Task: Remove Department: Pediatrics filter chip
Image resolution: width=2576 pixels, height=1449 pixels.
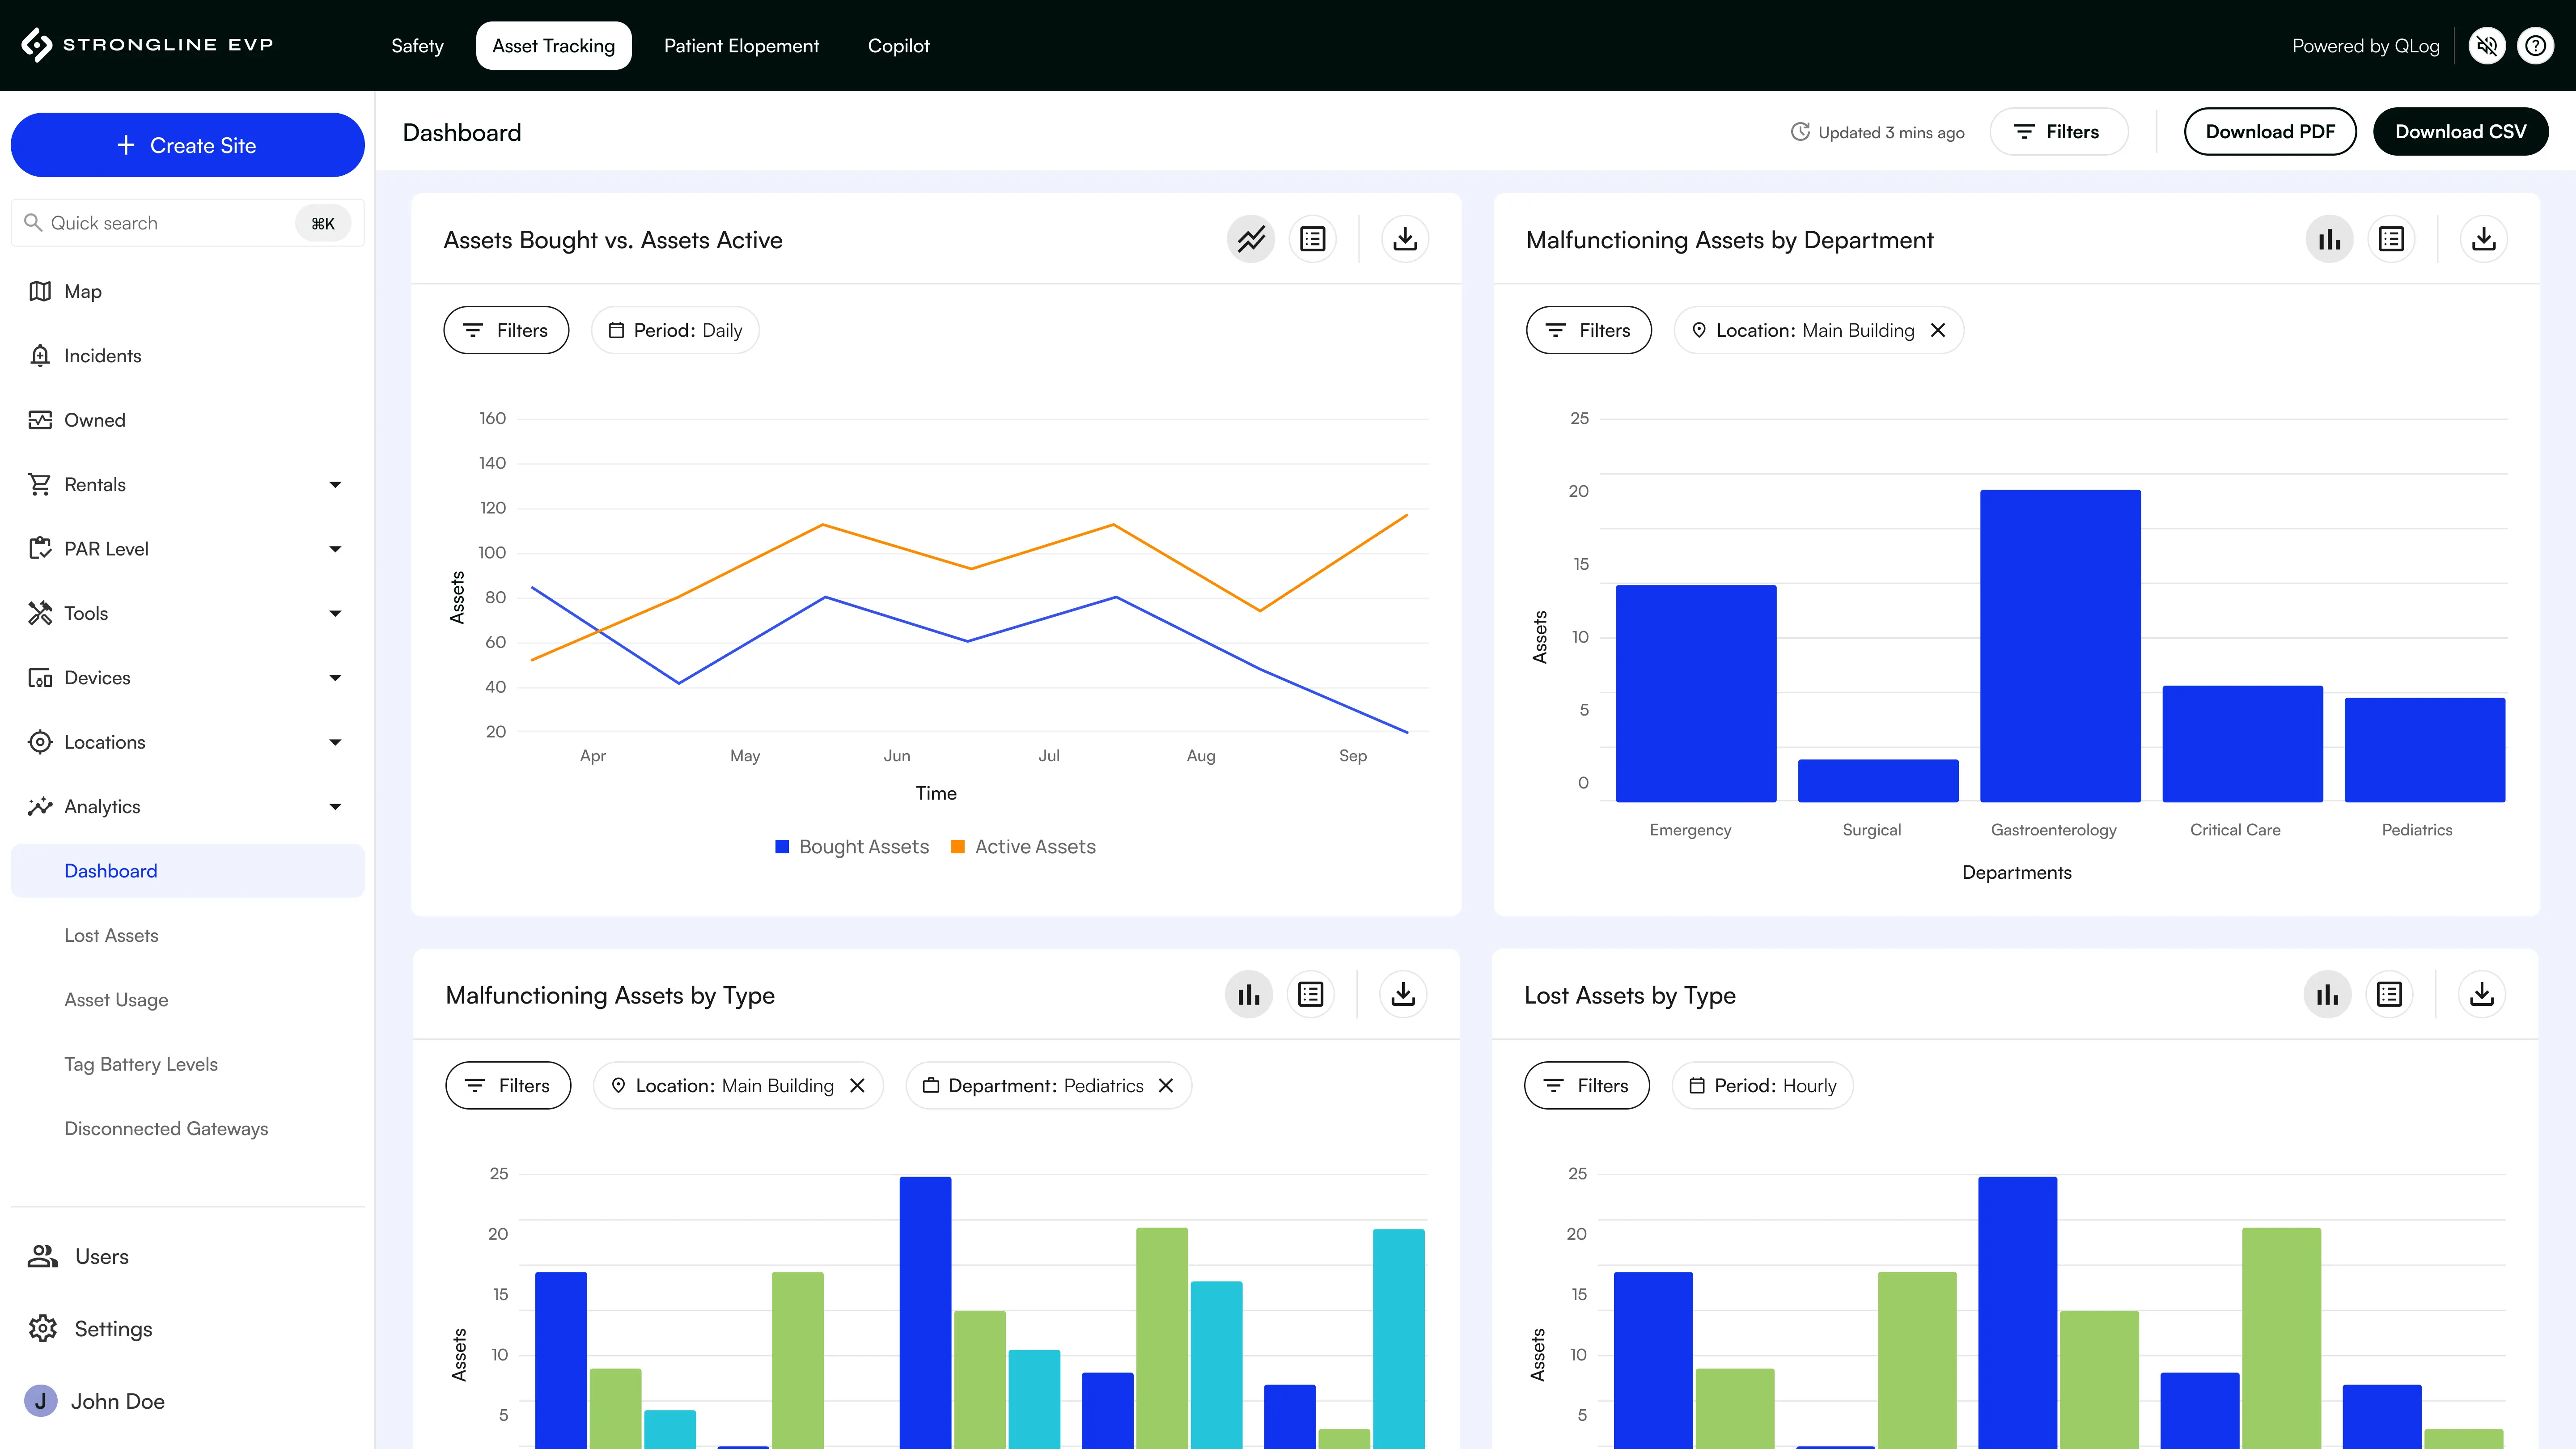Action: click(1166, 1086)
